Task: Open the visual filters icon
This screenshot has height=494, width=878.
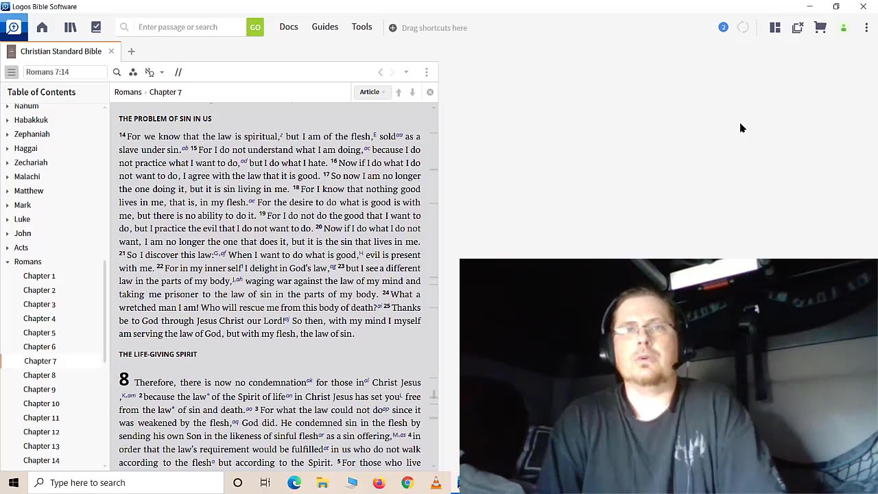Action: tap(133, 72)
